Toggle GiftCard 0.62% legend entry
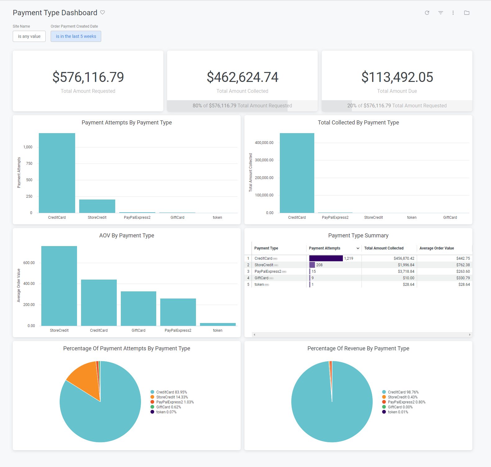The width and height of the screenshot is (491, 467). [166, 407]
